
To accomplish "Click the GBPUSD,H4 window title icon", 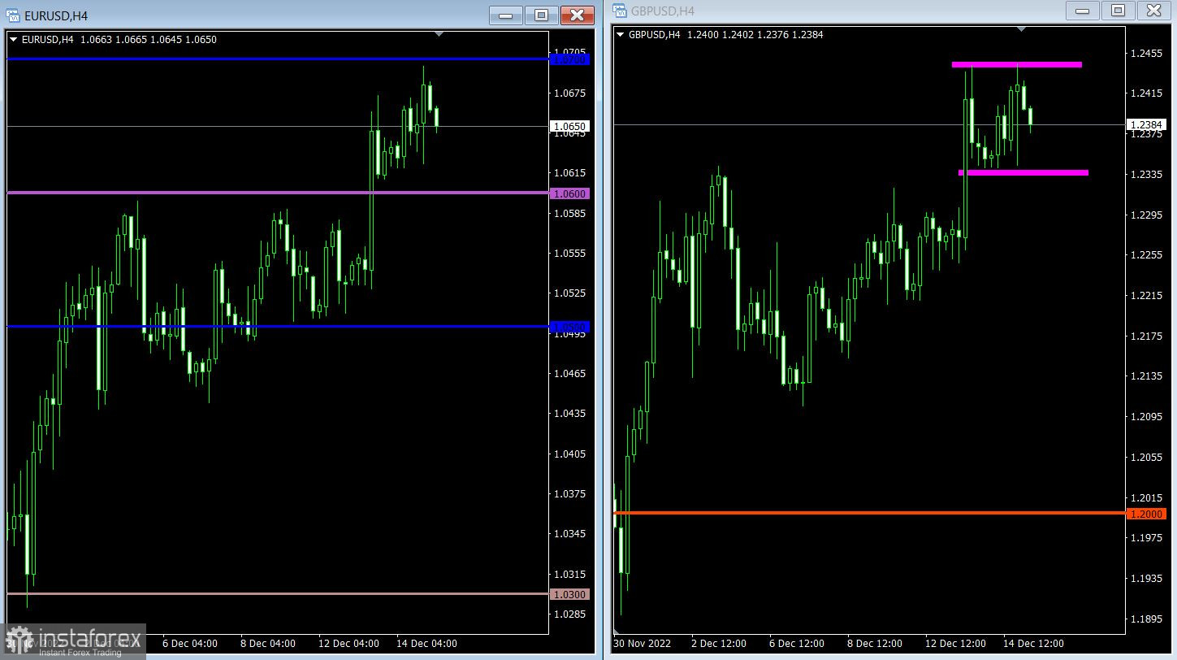I will coord(620,11).
